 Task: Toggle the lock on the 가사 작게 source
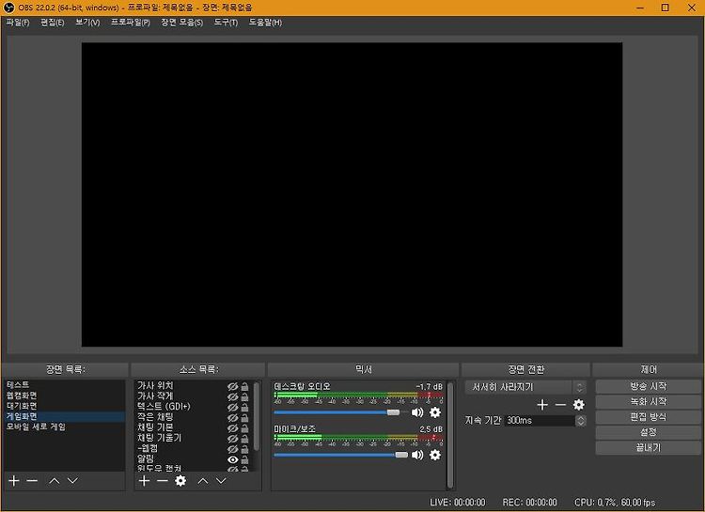tap(244, 396)
